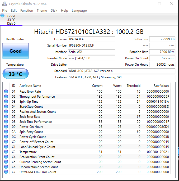Click the Current column header
The image size is (179, 181).
(94, 86)
